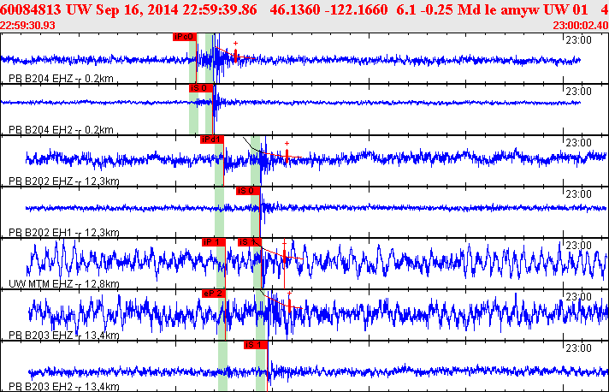Select the PB B204 EHZ channel label
Viewport: 609px width, 392px height.
60,79
